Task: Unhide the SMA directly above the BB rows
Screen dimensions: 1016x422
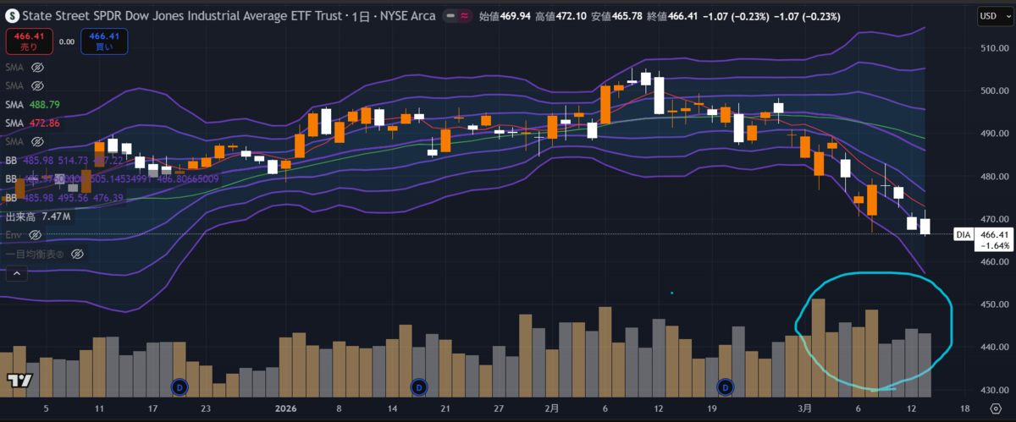Action: [36, 141]
